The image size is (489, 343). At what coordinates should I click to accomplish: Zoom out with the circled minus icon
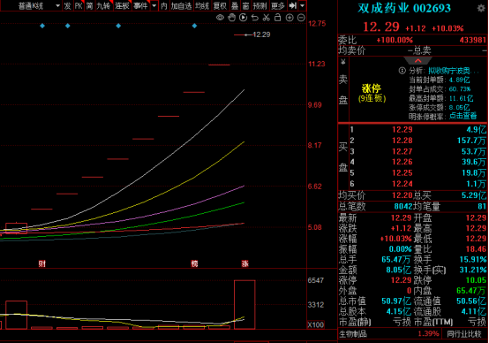point(301,18)
